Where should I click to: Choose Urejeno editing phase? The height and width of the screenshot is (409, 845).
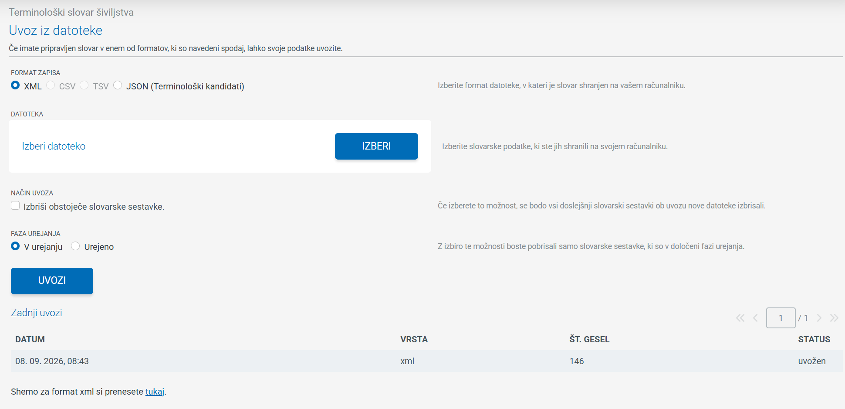point(75,246)
